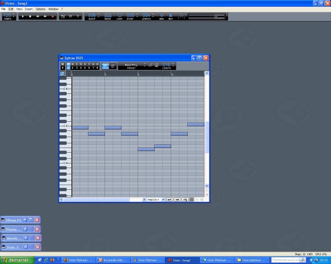Click the master effects icon in toolbar
This screenshot has height=264, width=331.
[78, 16]
